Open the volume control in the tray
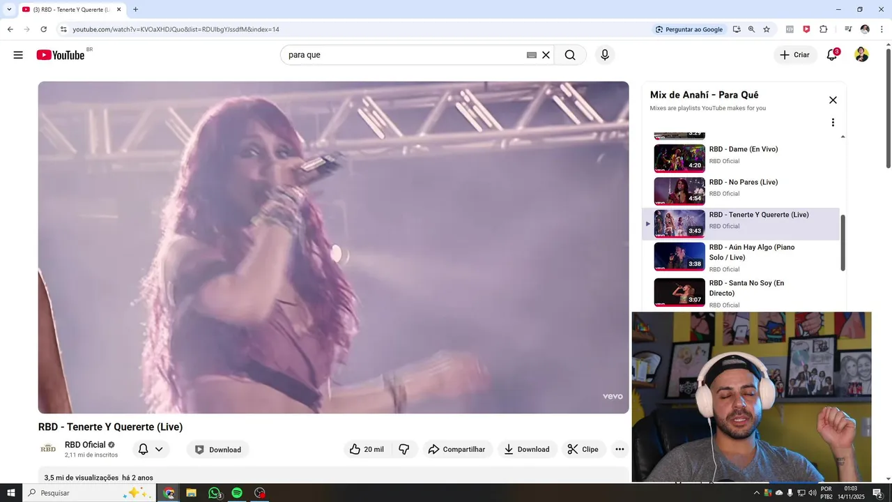This screenshot has height=502, width=892. [812, 493]
